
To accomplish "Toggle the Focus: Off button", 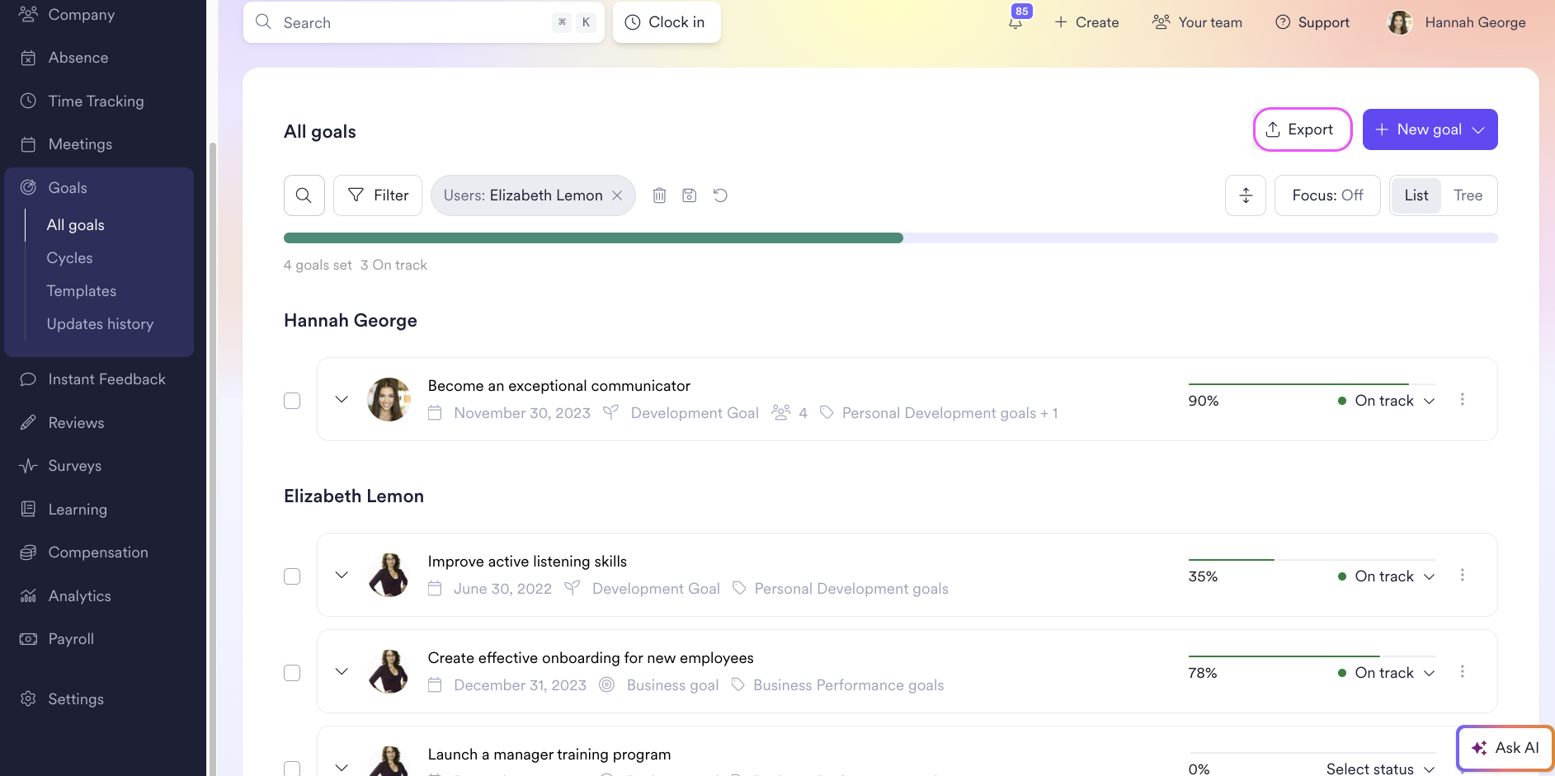I will 1327,195.
